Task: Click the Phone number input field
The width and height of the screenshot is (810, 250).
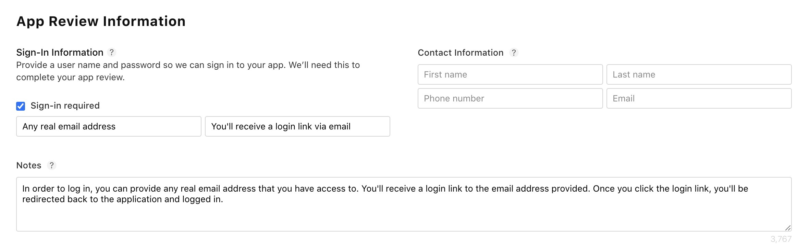Action: click(x=510, y=98)
